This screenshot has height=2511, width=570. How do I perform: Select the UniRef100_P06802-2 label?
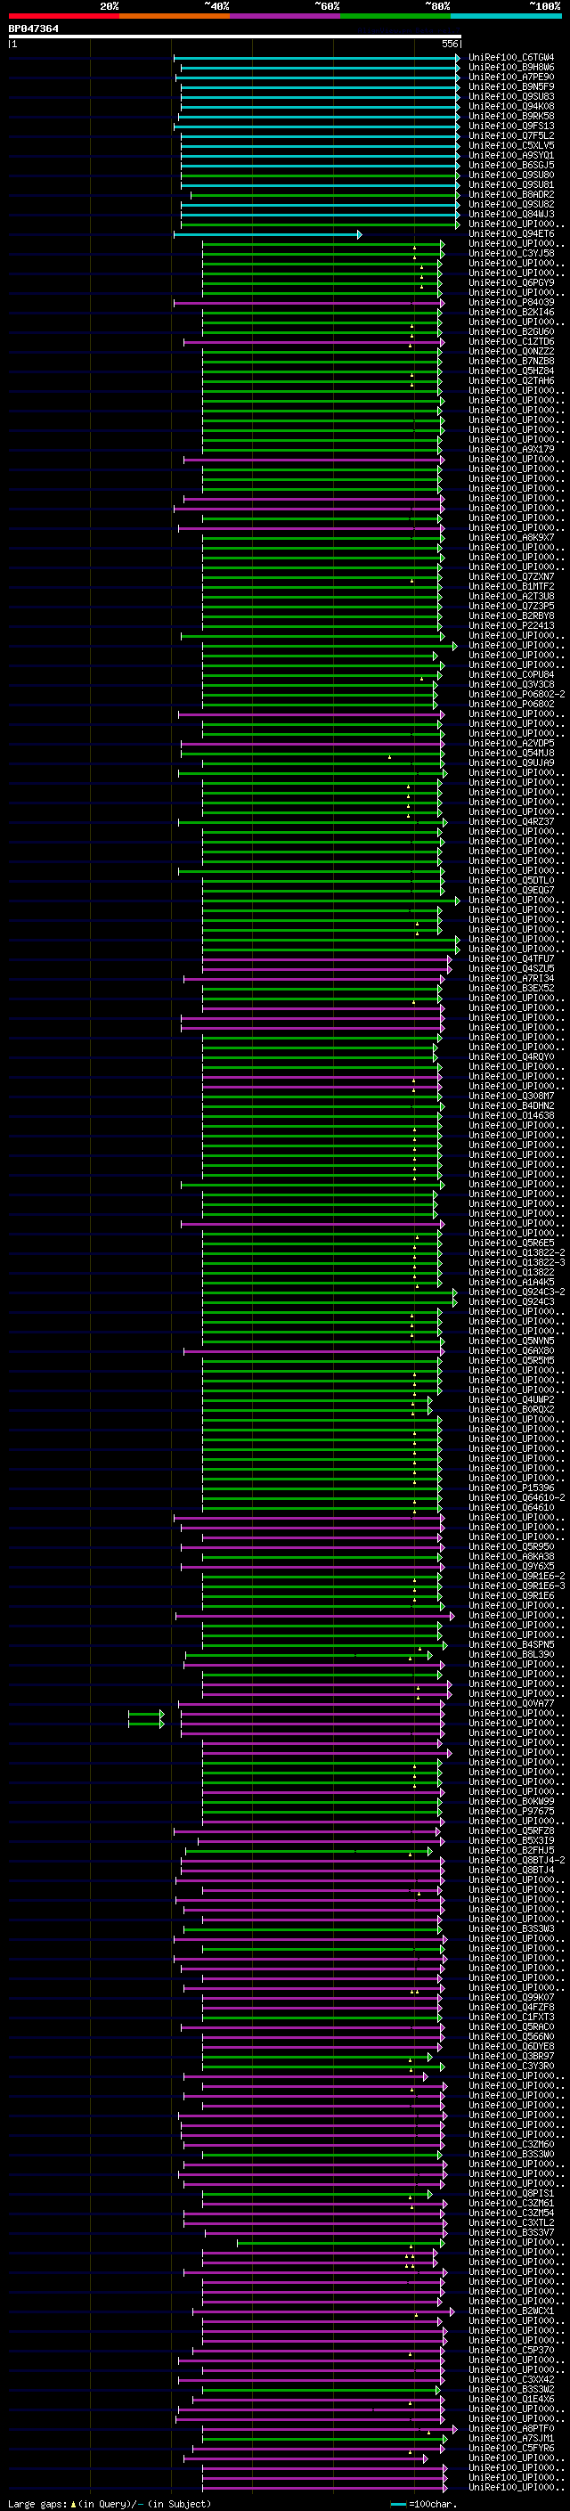517,694
